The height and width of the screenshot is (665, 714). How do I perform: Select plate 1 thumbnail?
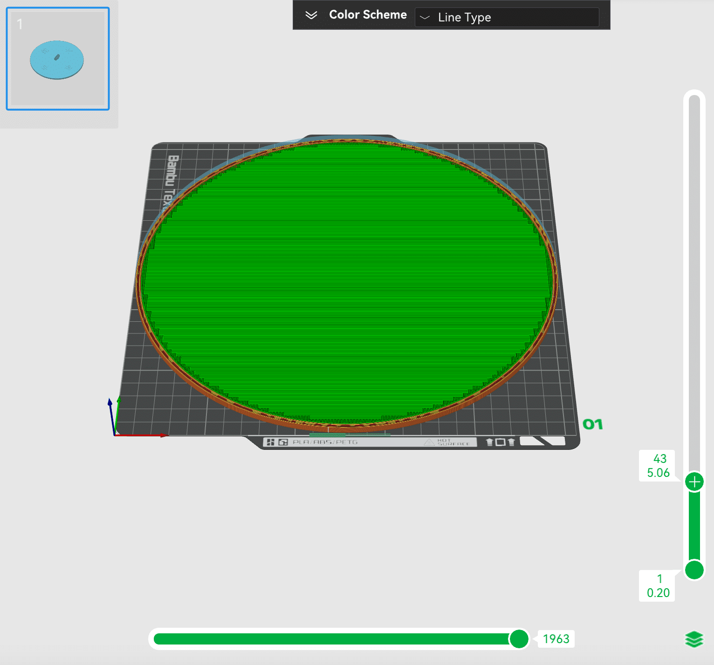pyautogui.click(x=58, y=59)
